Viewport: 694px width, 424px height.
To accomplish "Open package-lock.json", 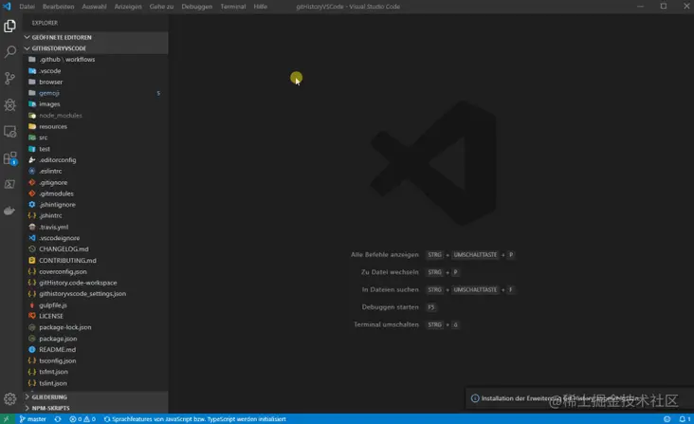I will click(x=96, y=327).
